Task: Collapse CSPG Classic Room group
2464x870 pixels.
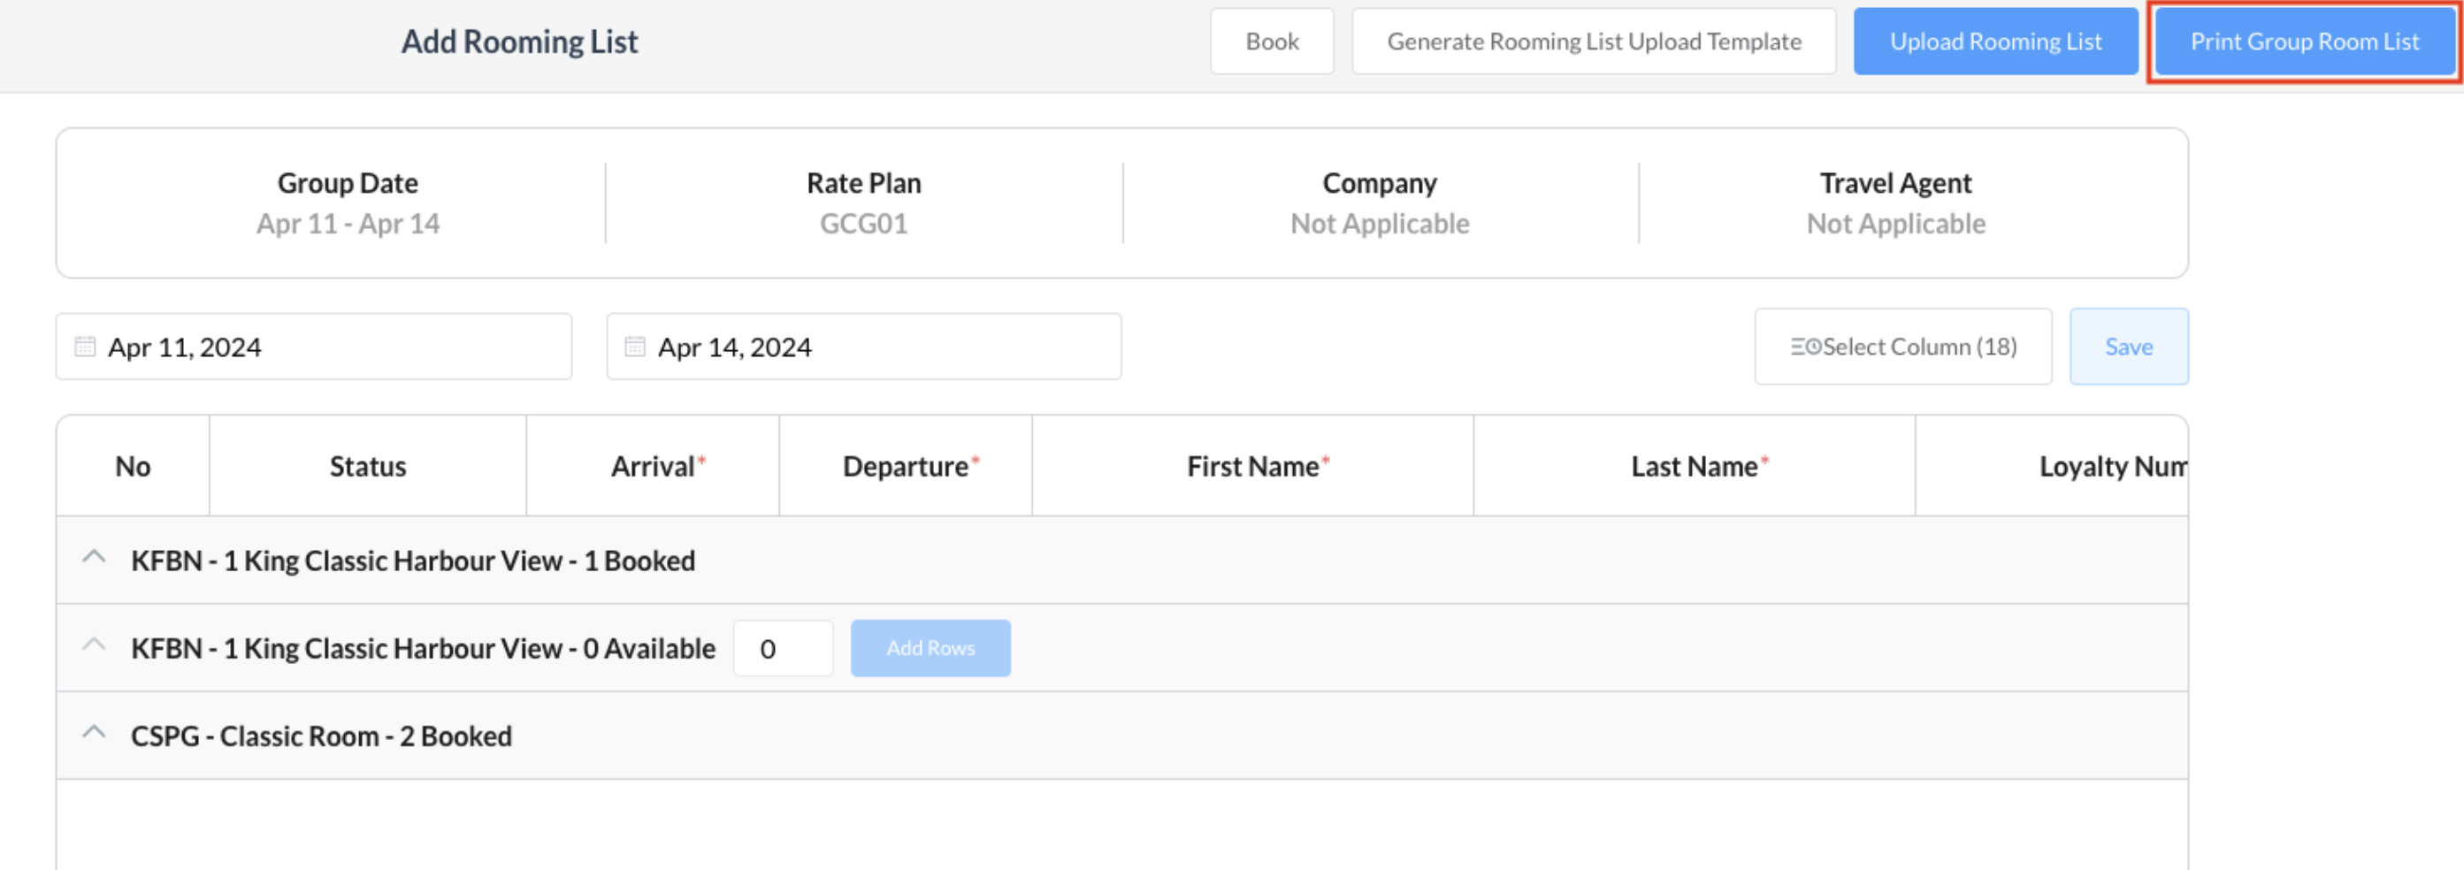Action: click(x=94, y=733)
